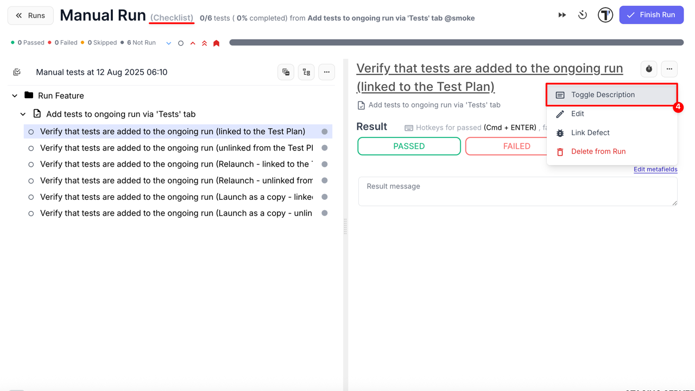Mark the test as PASSED

[x=409, y=146]
